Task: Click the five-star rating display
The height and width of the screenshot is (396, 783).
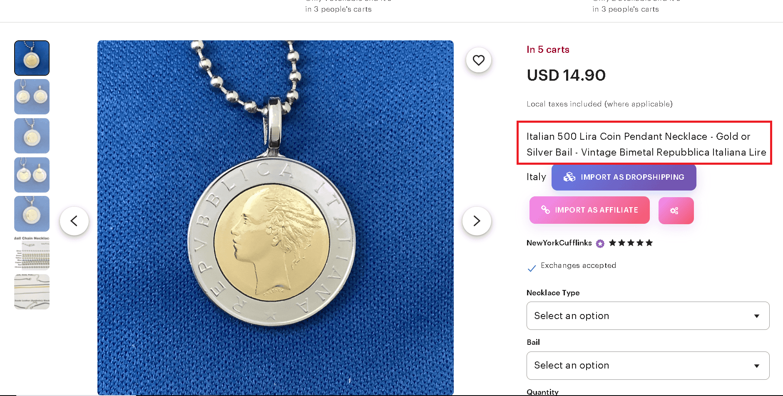Action: pos(631,243)
